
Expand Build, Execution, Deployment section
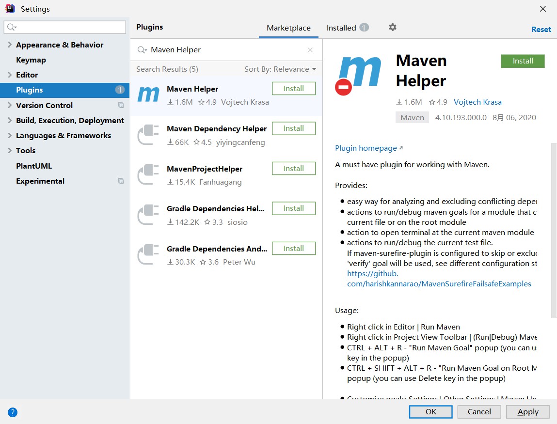[x=10, y=120]
